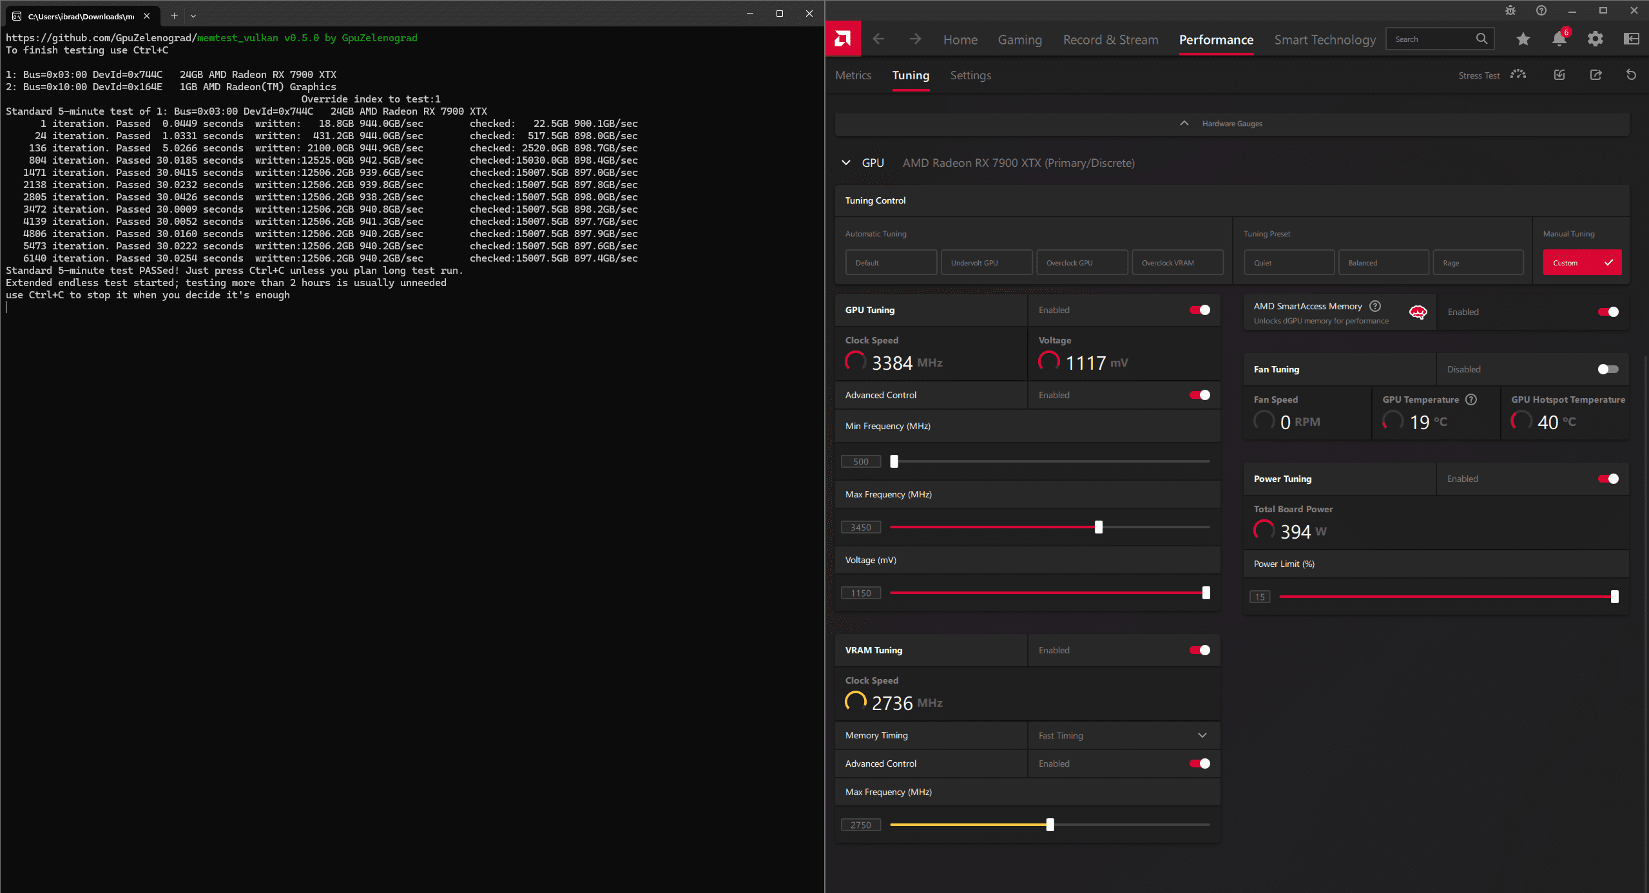This screenshot has width=1649, height=893.
Task: Open notifications bell icon
Action: point(1559,39)
